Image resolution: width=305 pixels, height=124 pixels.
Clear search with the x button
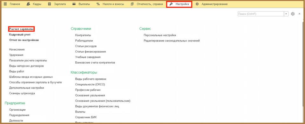[x=286, y=14]
